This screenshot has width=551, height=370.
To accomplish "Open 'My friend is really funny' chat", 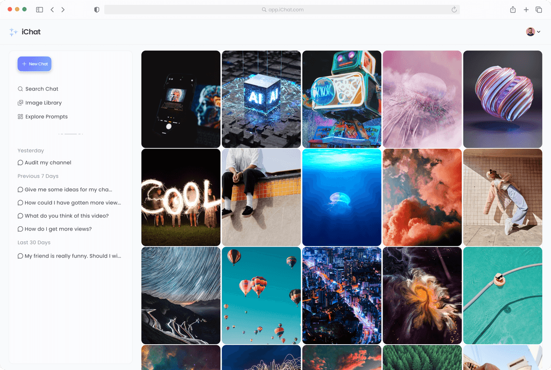I will tap(69, 256).
